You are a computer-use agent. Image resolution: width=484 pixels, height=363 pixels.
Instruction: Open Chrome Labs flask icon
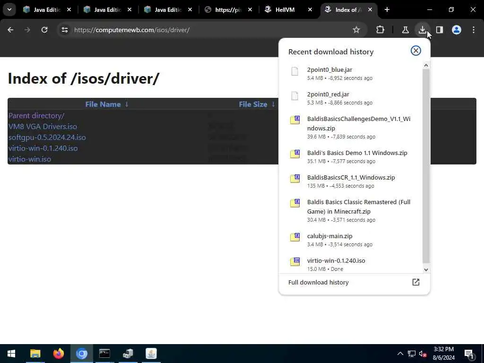[x=405, y=30]
